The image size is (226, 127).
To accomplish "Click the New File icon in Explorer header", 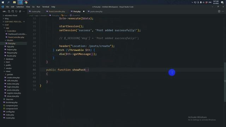I will coord(9,11).
